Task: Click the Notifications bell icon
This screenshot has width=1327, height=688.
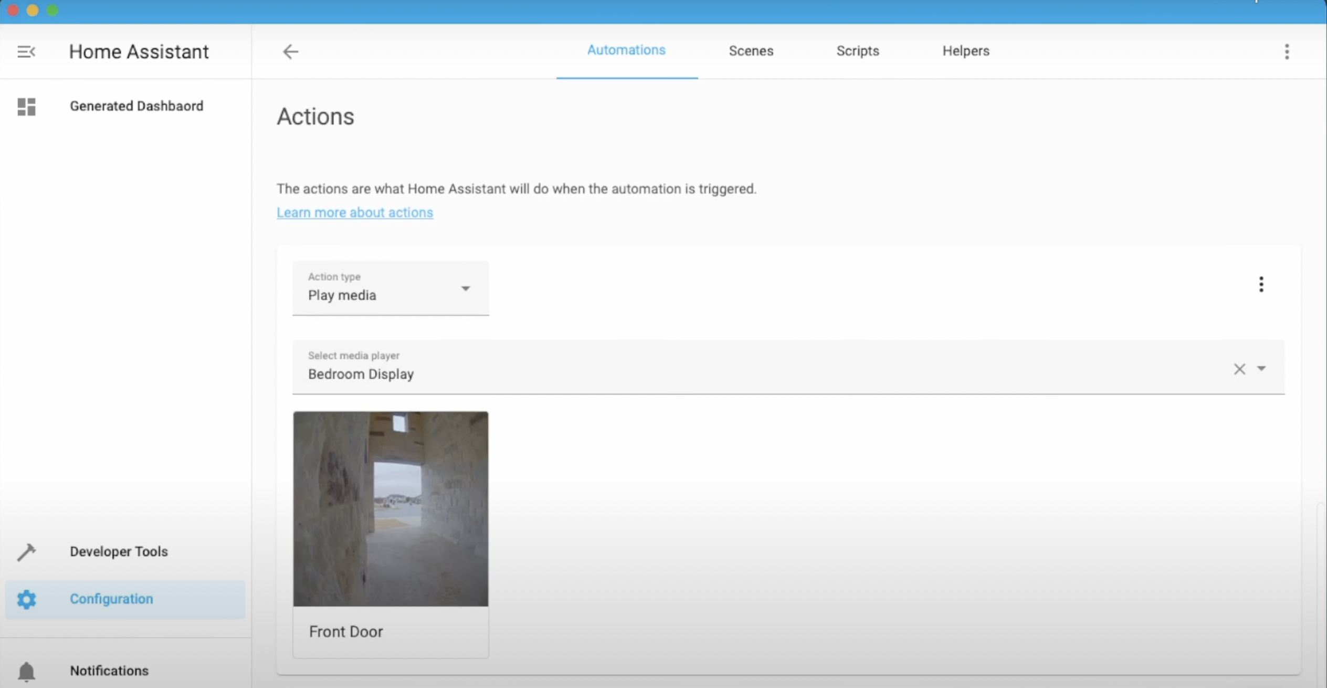Action: tap(25, 671)
